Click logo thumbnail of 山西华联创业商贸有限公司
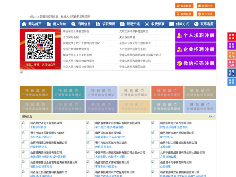 pyautogui.click(x=155, y=125)
